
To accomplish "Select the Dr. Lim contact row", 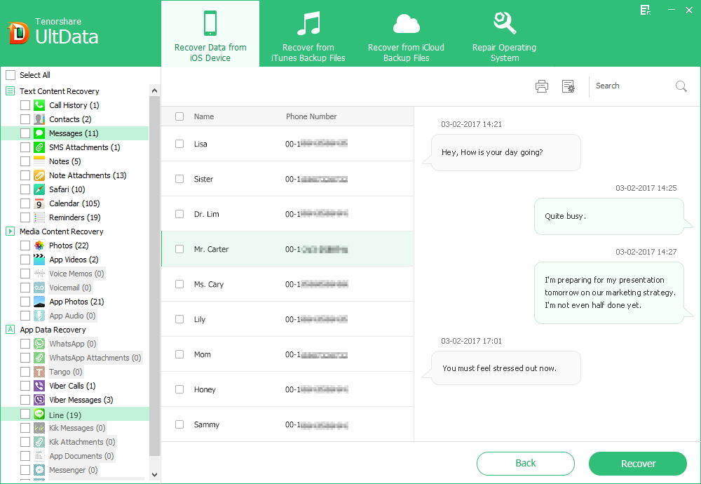I will point(287,214).
